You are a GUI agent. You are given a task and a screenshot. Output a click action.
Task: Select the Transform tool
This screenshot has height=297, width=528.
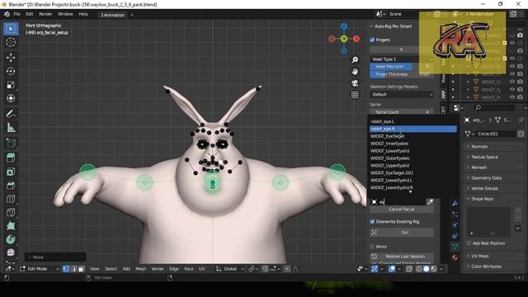click(11, 98)
